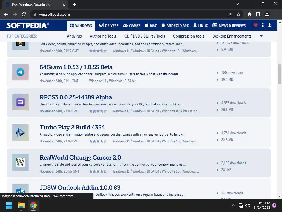The width and height of the screenshot is (282, 212).
Task: Open the Antivirus category
Action: click(74, 36)
